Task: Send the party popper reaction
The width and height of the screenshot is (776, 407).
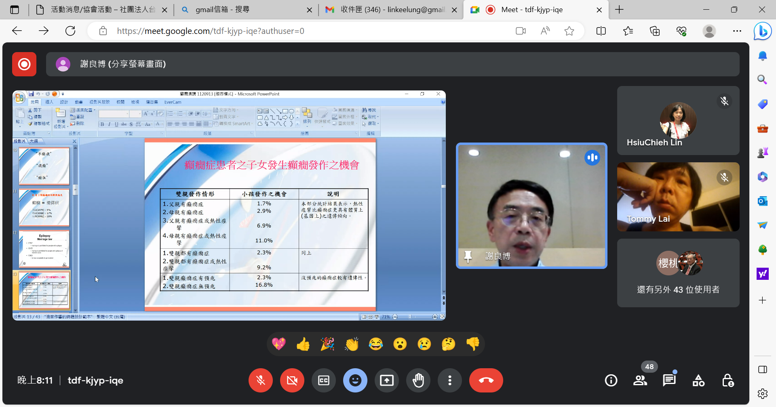Action: click(327, 344)
